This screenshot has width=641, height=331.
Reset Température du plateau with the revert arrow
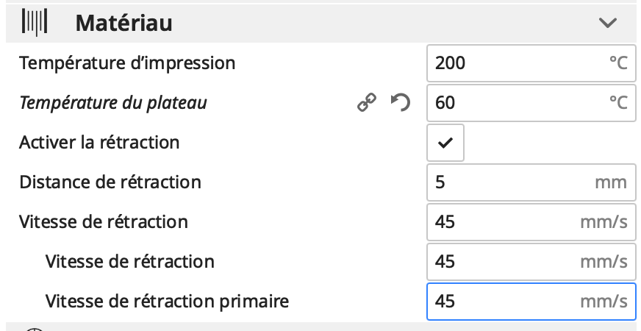[x=400, y=103]
